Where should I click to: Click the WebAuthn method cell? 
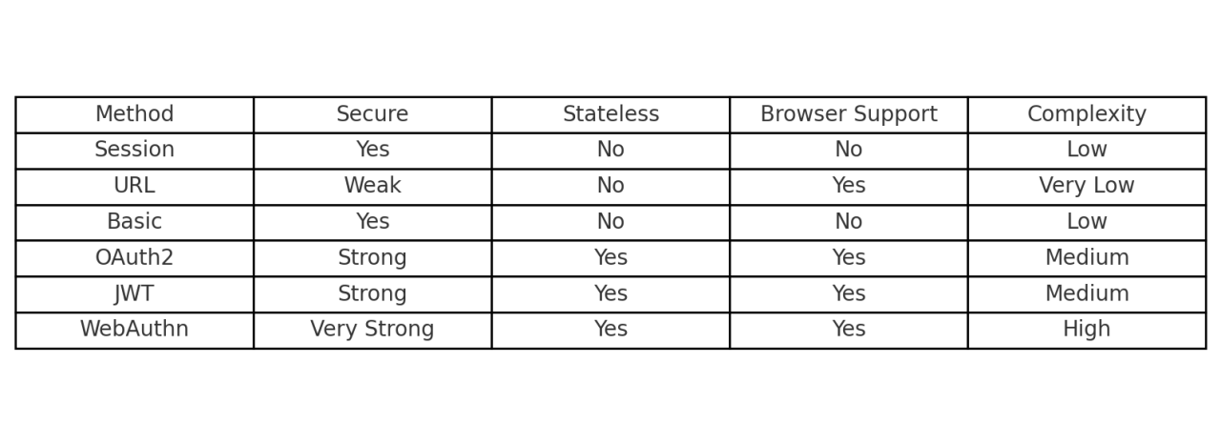(x=135, y=330)
